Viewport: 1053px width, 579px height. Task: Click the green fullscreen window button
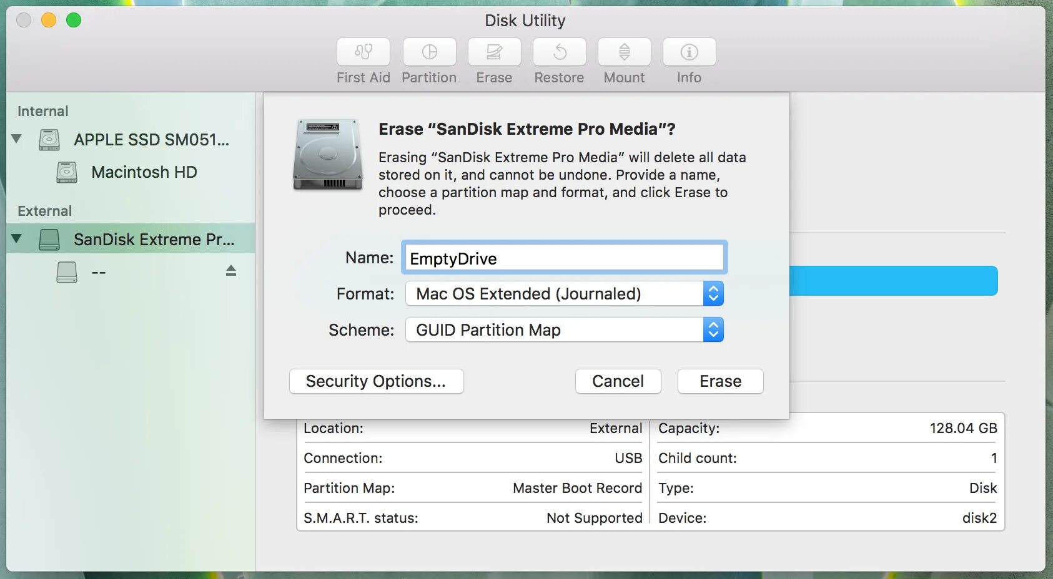[x=74, y=20]
